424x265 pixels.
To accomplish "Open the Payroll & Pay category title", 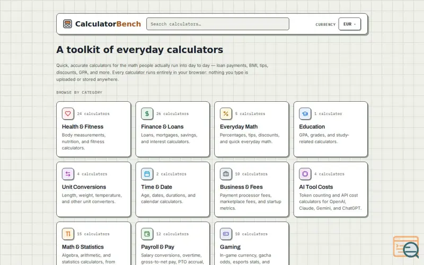I will pyautogui.click(x=157, y=247).
